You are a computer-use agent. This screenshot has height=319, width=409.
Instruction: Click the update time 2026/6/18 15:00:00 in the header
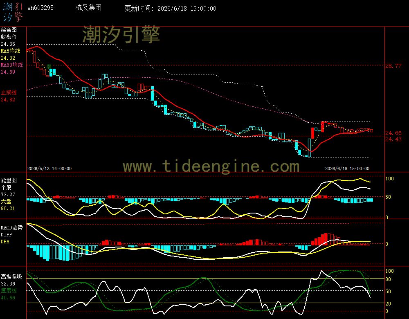[x=187, y=8]
